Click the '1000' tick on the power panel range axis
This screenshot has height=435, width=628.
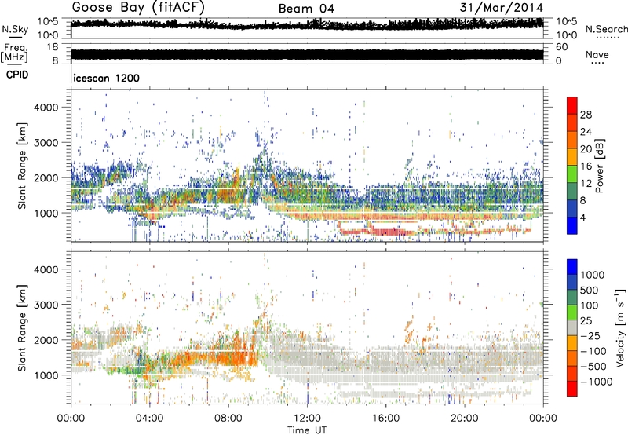tap(46, 213)
